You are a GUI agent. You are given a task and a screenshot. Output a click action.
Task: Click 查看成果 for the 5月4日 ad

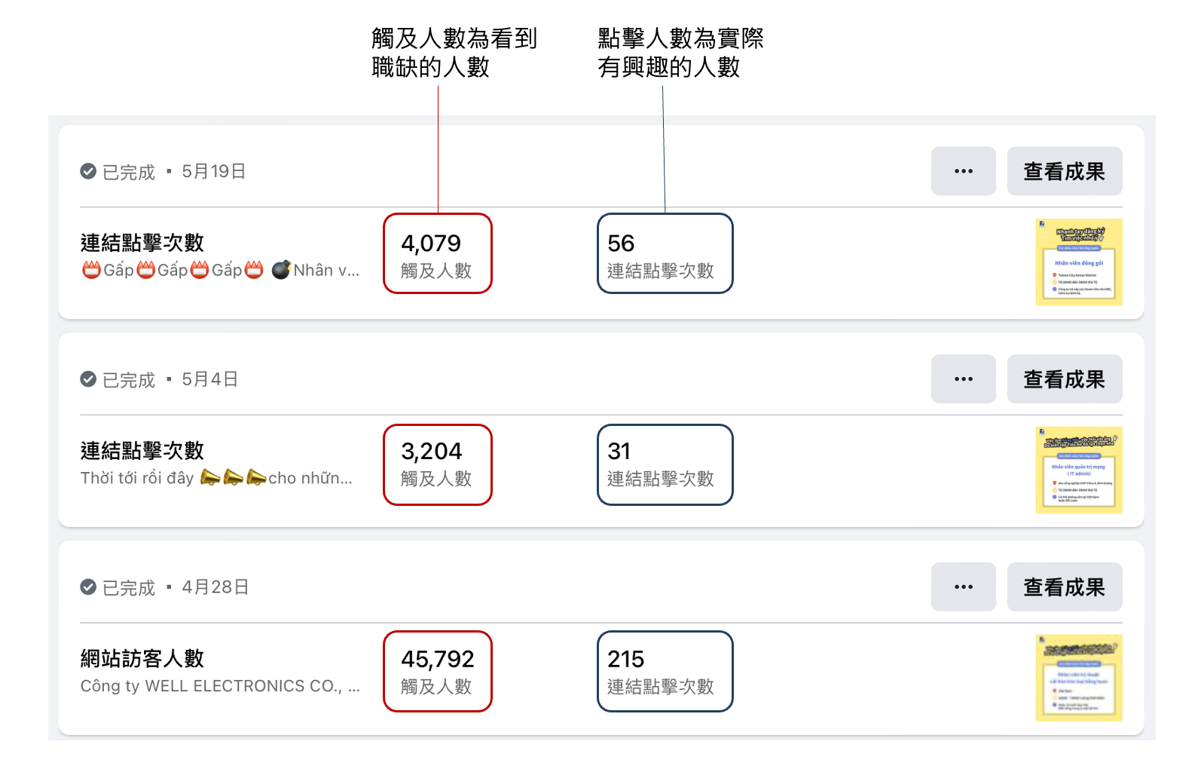point(1064,379)
